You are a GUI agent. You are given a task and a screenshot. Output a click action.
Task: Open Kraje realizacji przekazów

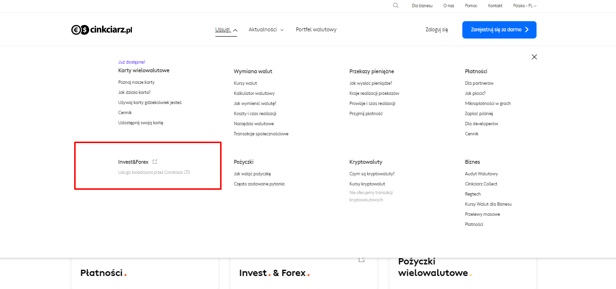(374, 93)
